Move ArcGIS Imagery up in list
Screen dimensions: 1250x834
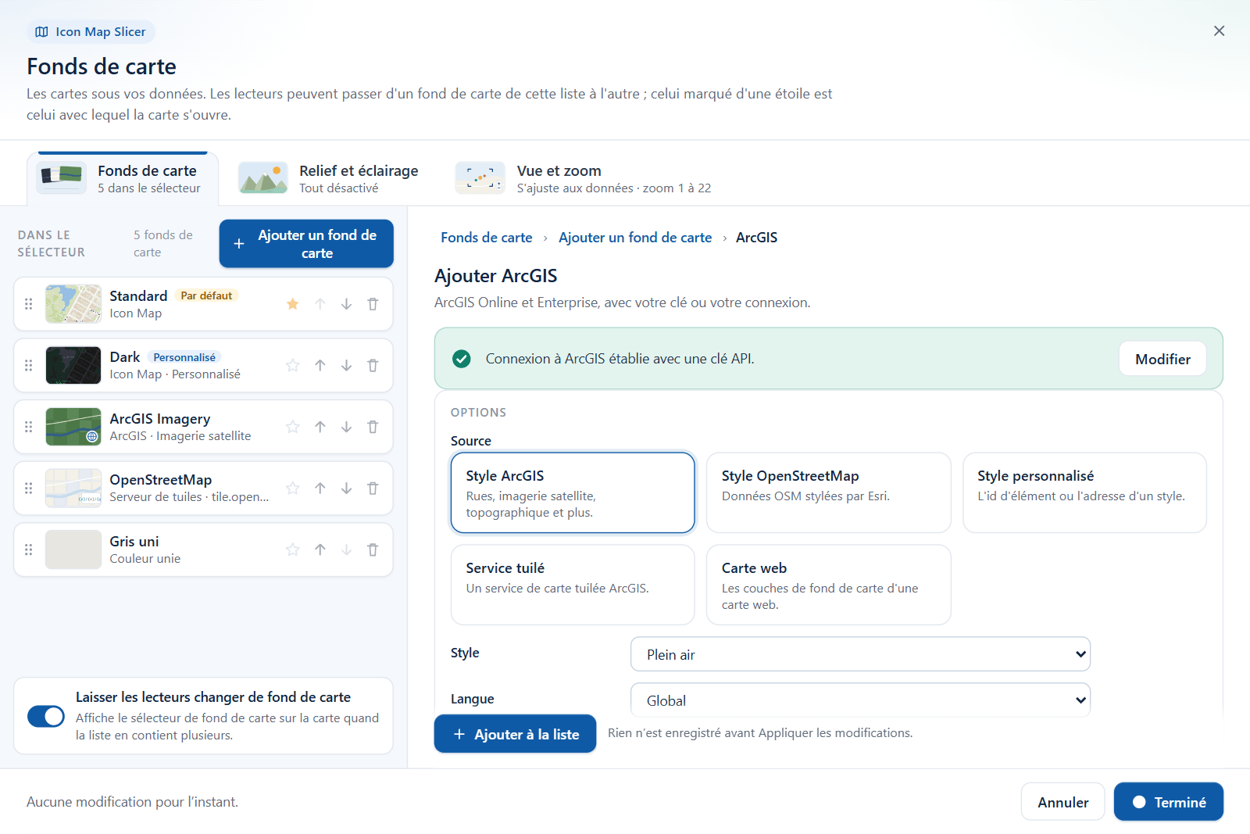tap(320, 427)
